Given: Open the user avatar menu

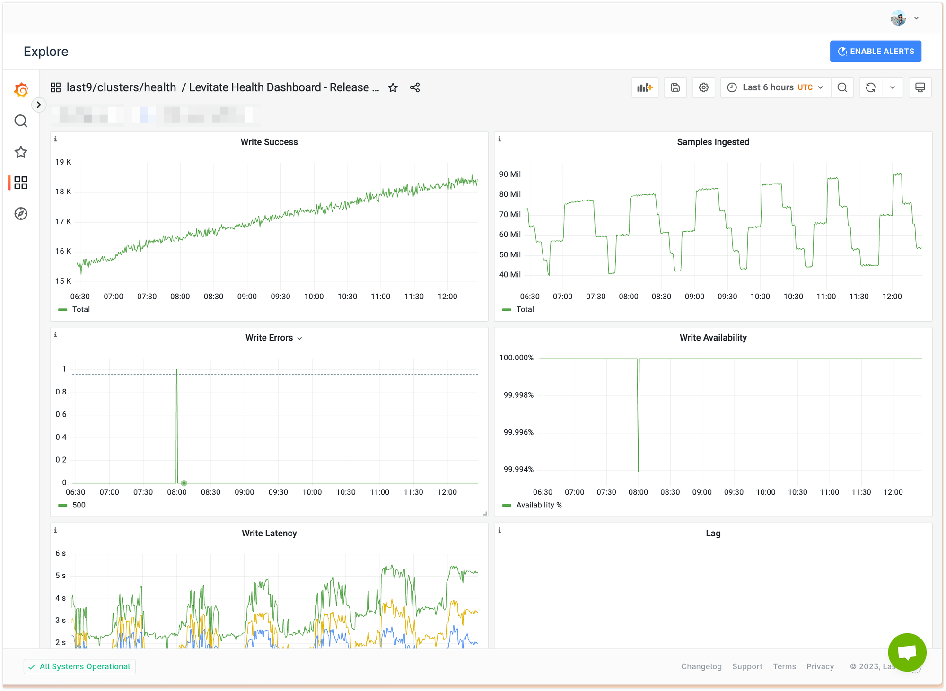Looking at the screenshot, I should (898, 18).
